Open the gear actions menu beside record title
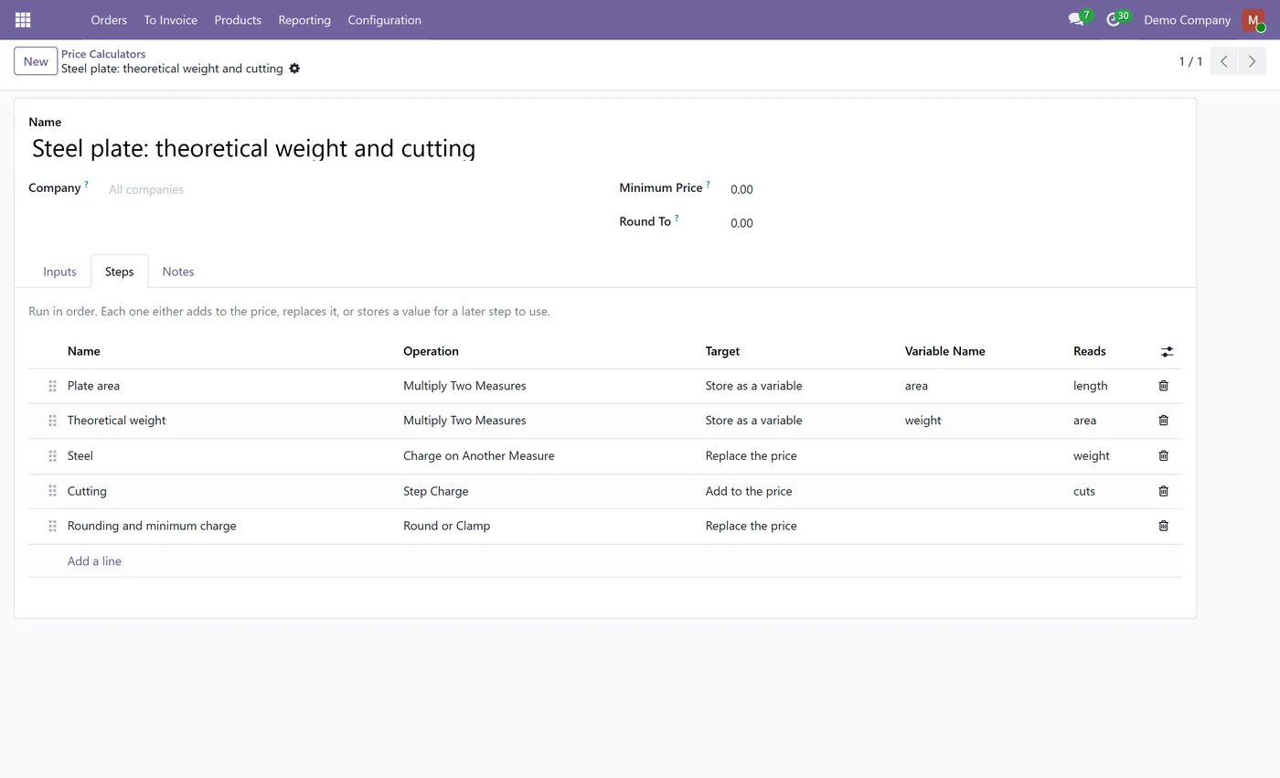Image resolution: width=1280 pixels, height=778 pixels. [x=294, y=69]
